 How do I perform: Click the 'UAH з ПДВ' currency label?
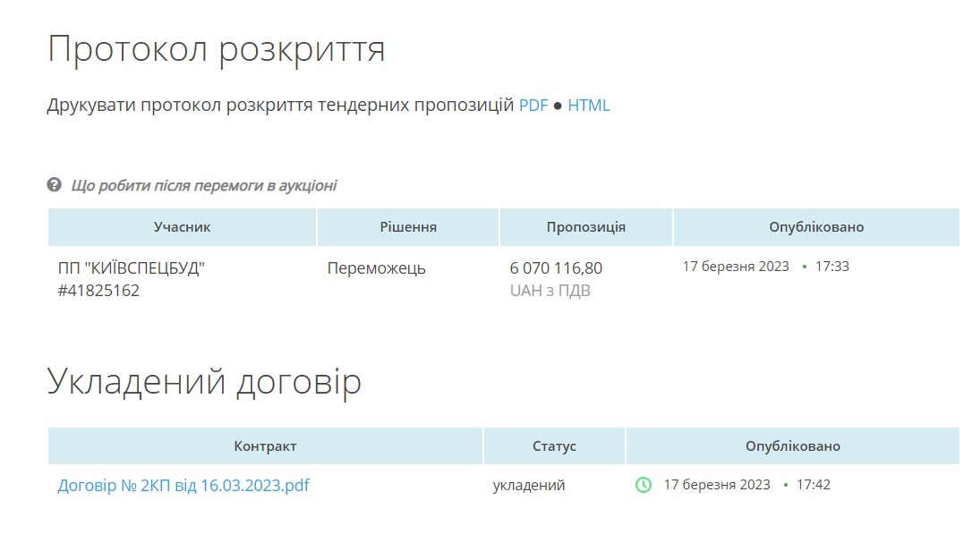point(550,291)
